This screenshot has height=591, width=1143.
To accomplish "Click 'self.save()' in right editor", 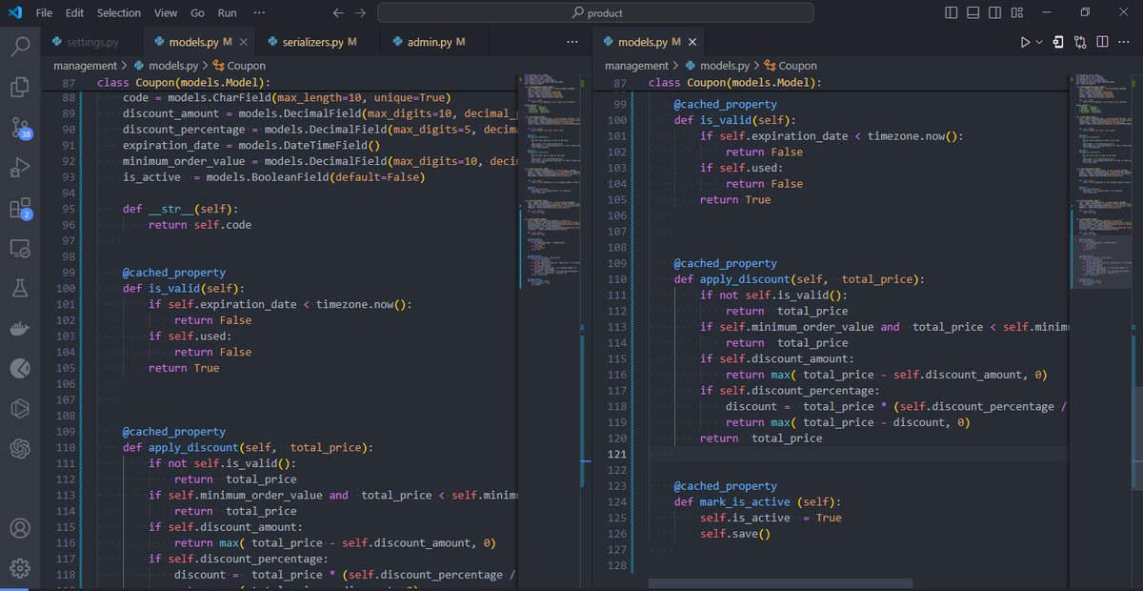I will click(734, 533).
